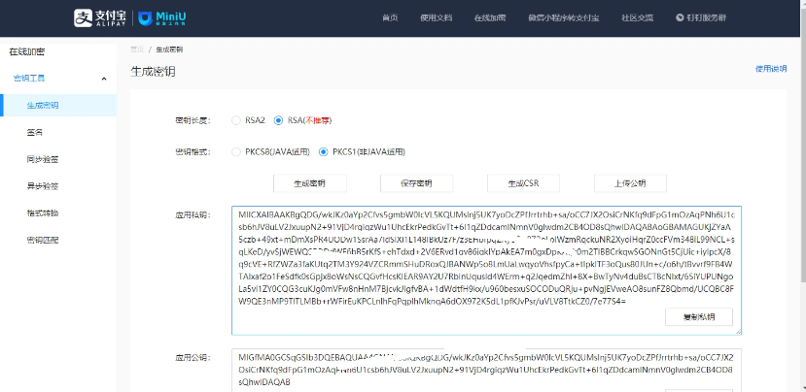Open 社区交流 in the top navigation
Screen dimensions: 806x392
point(638,18)
